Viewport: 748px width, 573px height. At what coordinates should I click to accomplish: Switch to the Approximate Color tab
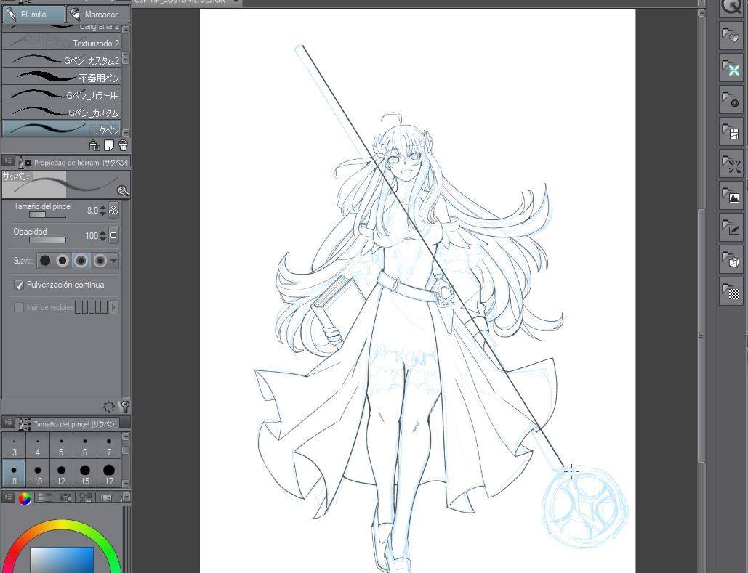[105, 497]
